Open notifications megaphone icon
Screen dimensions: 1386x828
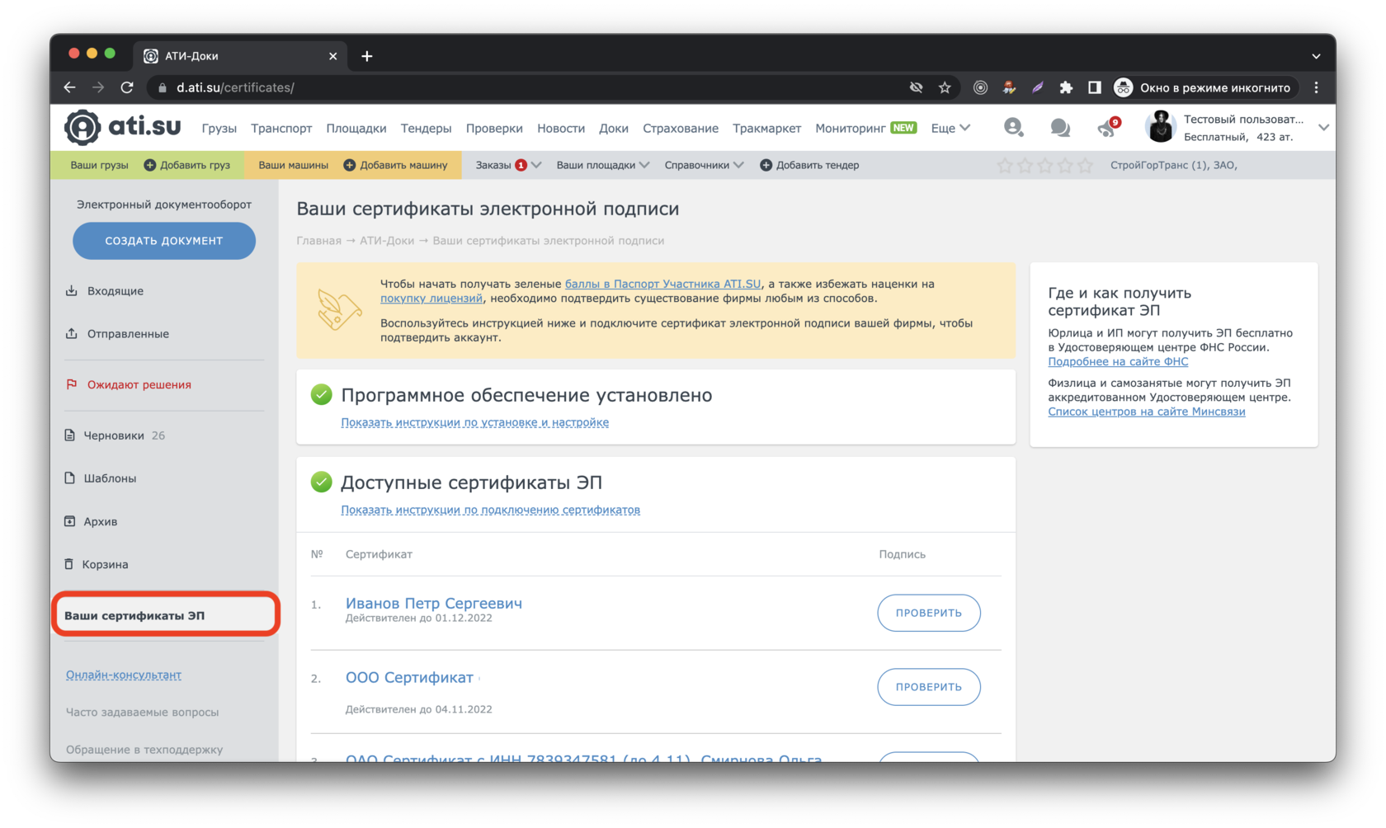(x=1108, y=127)
